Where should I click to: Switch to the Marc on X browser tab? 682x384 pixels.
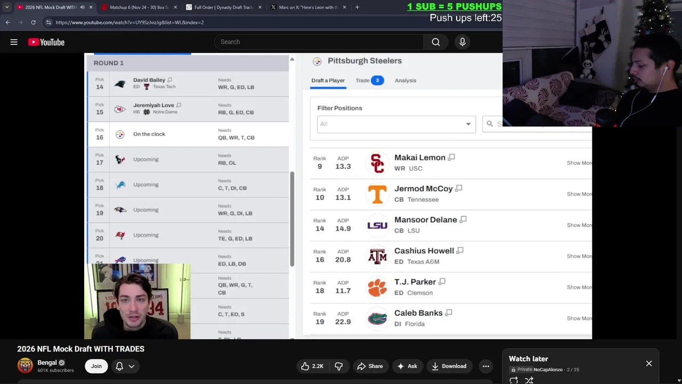click(307, 7)
